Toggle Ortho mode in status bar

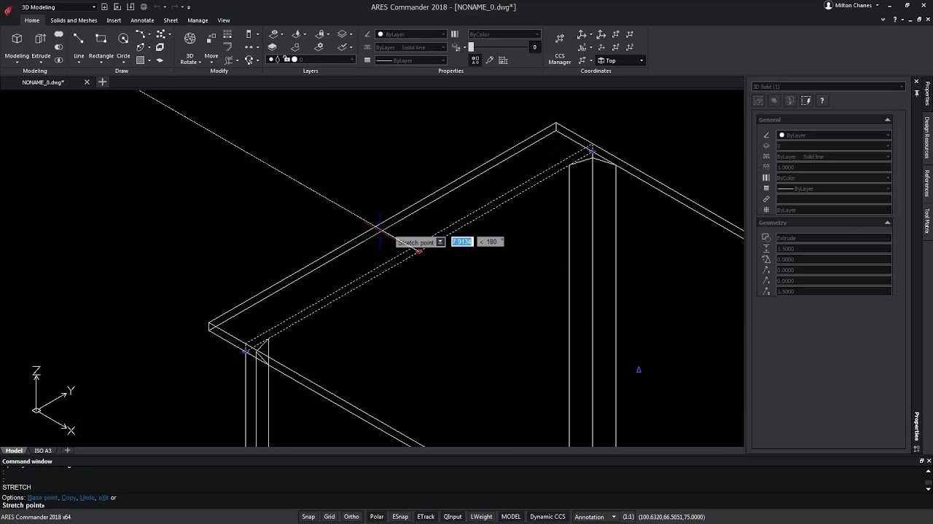351,517
